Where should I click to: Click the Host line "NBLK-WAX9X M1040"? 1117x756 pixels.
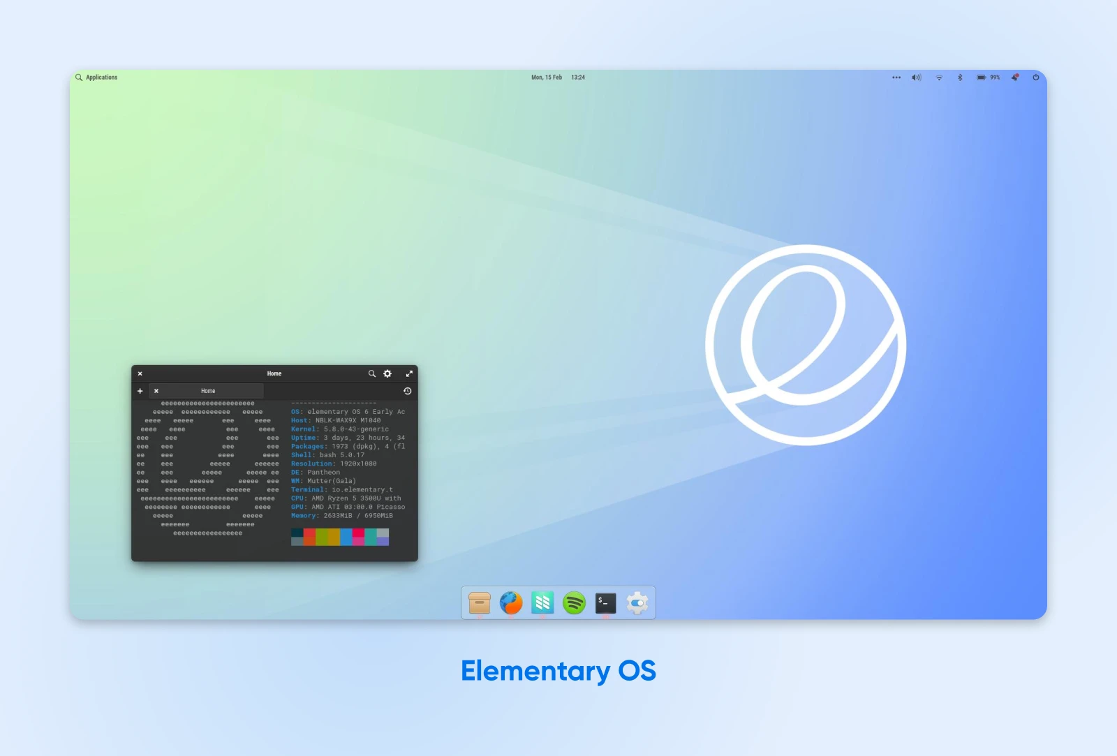pyautogui.click(x=336, y=420)
